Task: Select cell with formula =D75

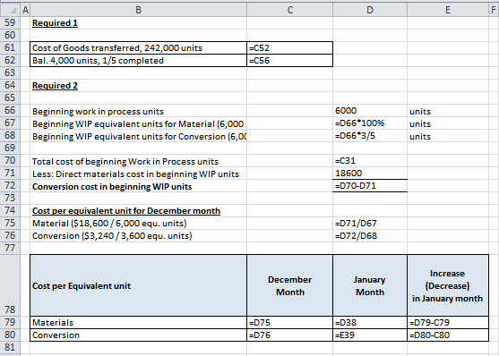Action: point(290,322)
